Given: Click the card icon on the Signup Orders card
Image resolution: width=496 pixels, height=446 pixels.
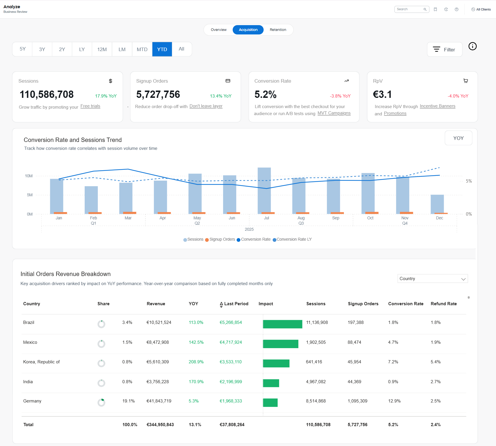Looking at the screenshot, I should (228, 81).
